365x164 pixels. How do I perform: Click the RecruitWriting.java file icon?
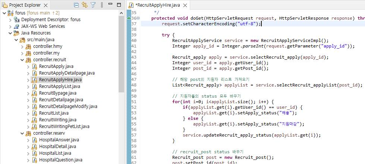pyautogui.click(x=34, y=120)
